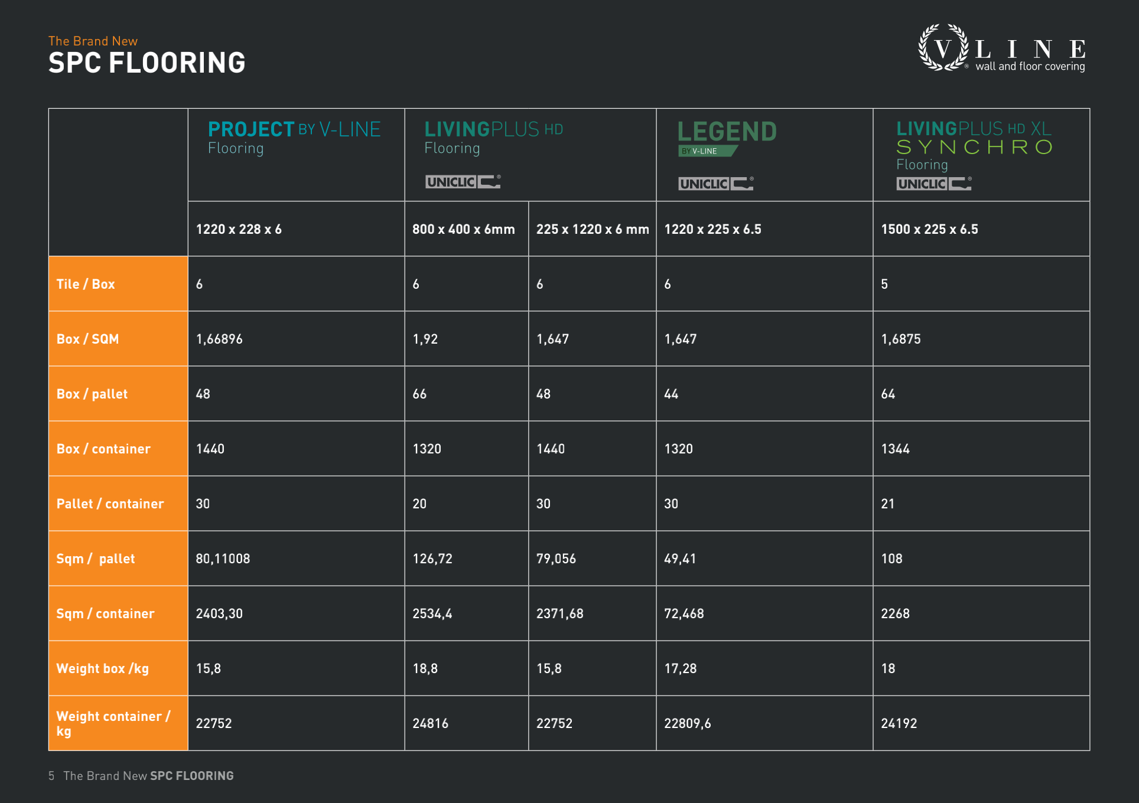This screenshot has width=1139, height=803.
Task: Select the value 80,11008 in Sqm / pallet
Action: [x=223, y=559]
